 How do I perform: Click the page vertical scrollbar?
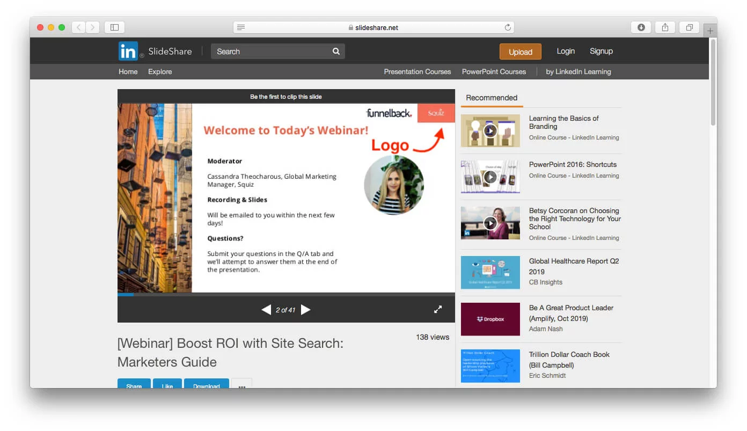(x=713, y=83)
